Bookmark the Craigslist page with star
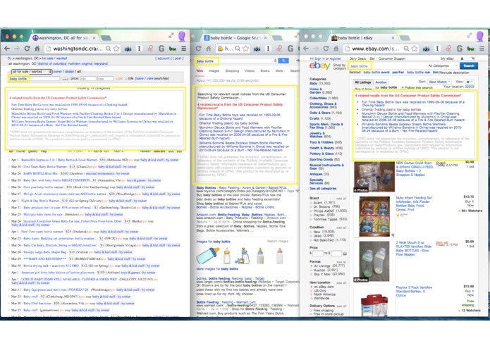The height and width of the screenshot is (348, 490). click(116, 49)
